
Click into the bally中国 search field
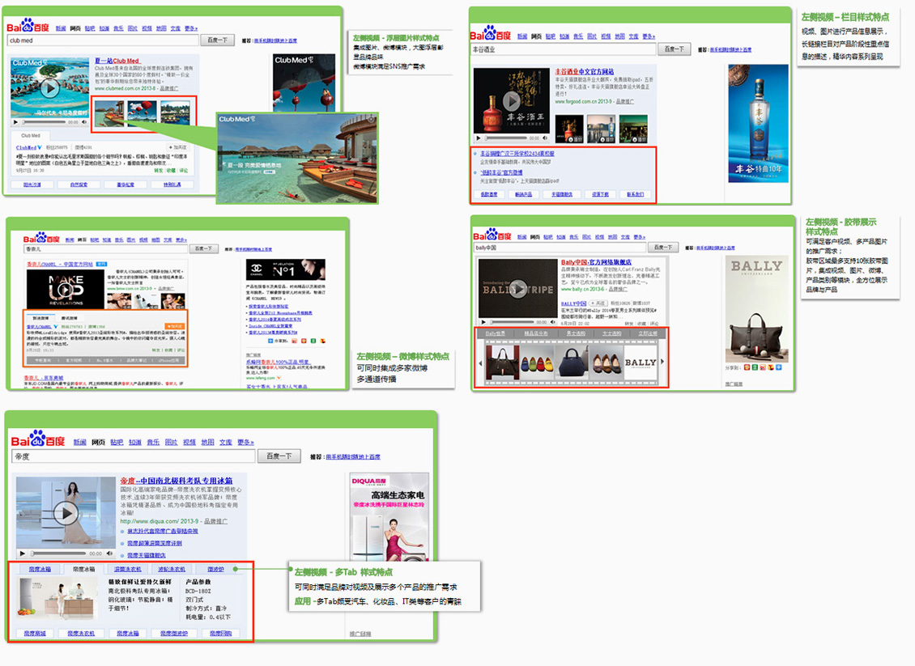tap(560, 248)
